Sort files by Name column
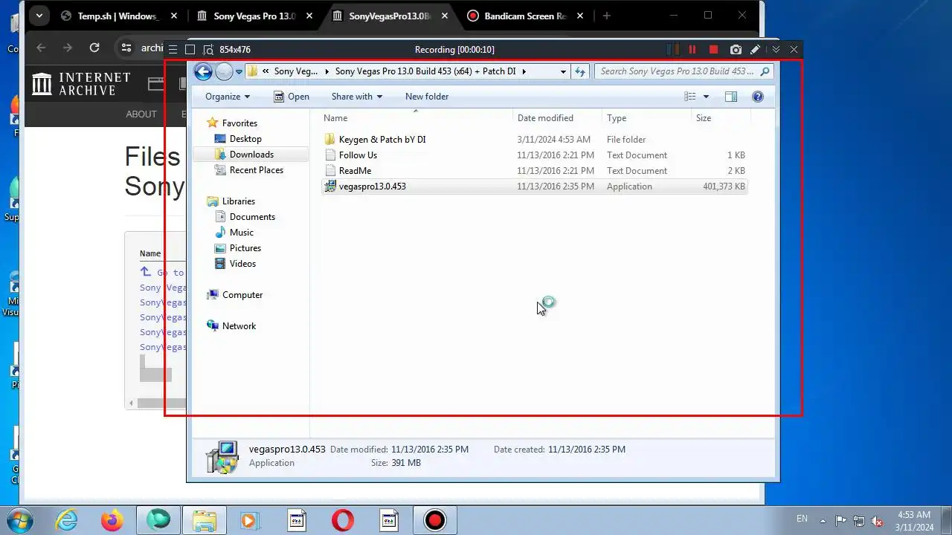The height and width of the screenshot is (535, 952). pyautogui.click(x=416, y=118)
